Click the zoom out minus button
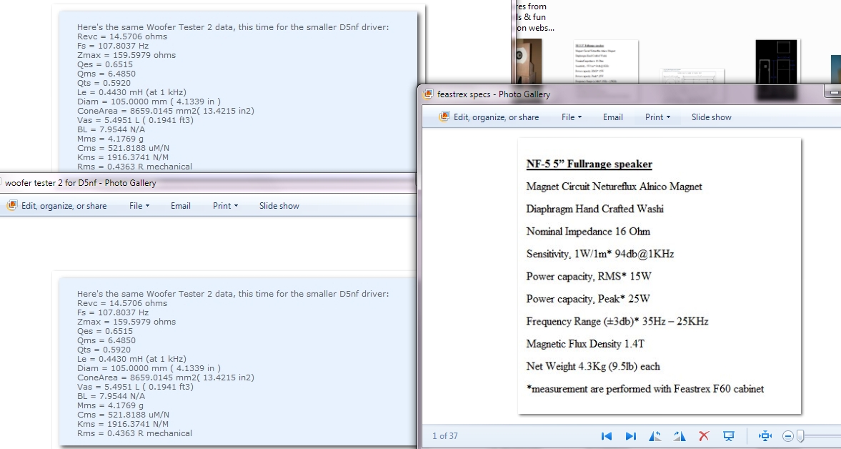Screen dimensions: 841x449 pyautogui.click(x=788, y=436)
